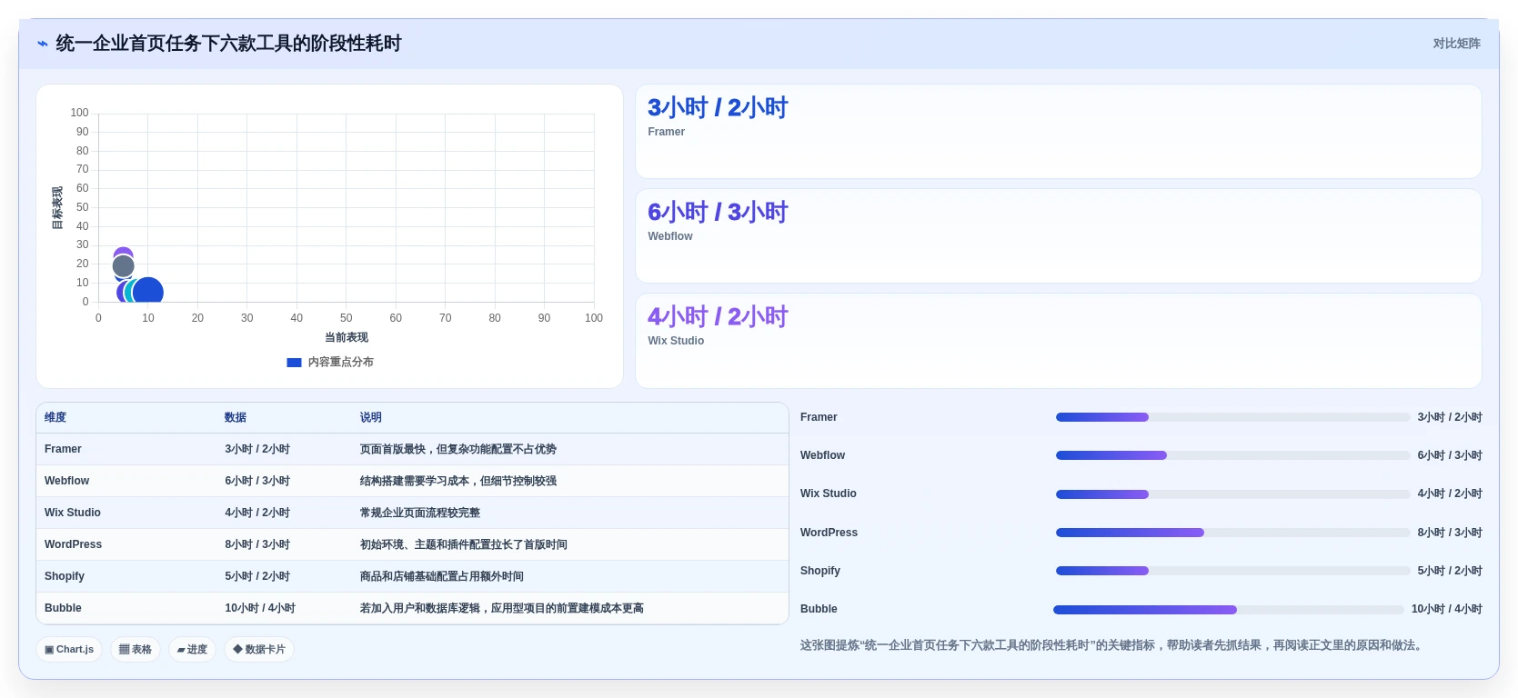
Task: Click the large blue bubble near x=10
Action: click(148, 292)
